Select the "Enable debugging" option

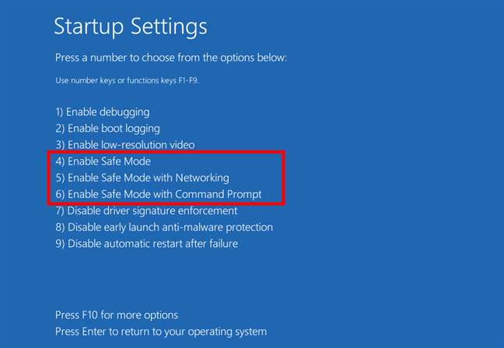click(x=103, y=112)
